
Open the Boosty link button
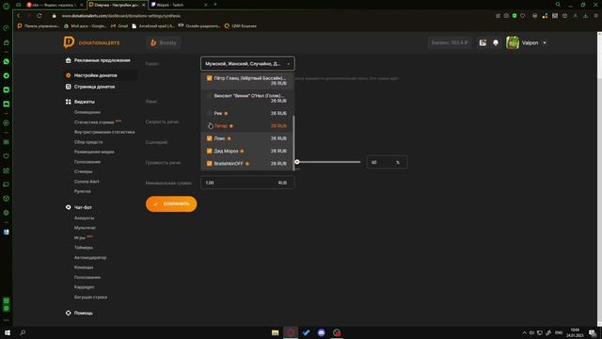pyautogui.click(x=164, y=42)
